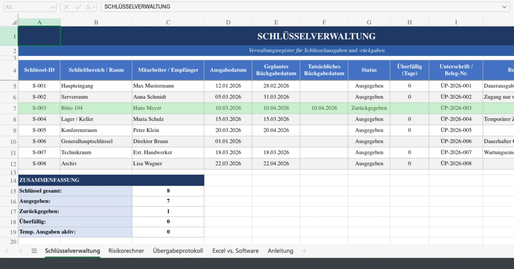
Task: Click the Unterschrift / Beleg-Nr. heading cell
Action: [456, 70]
